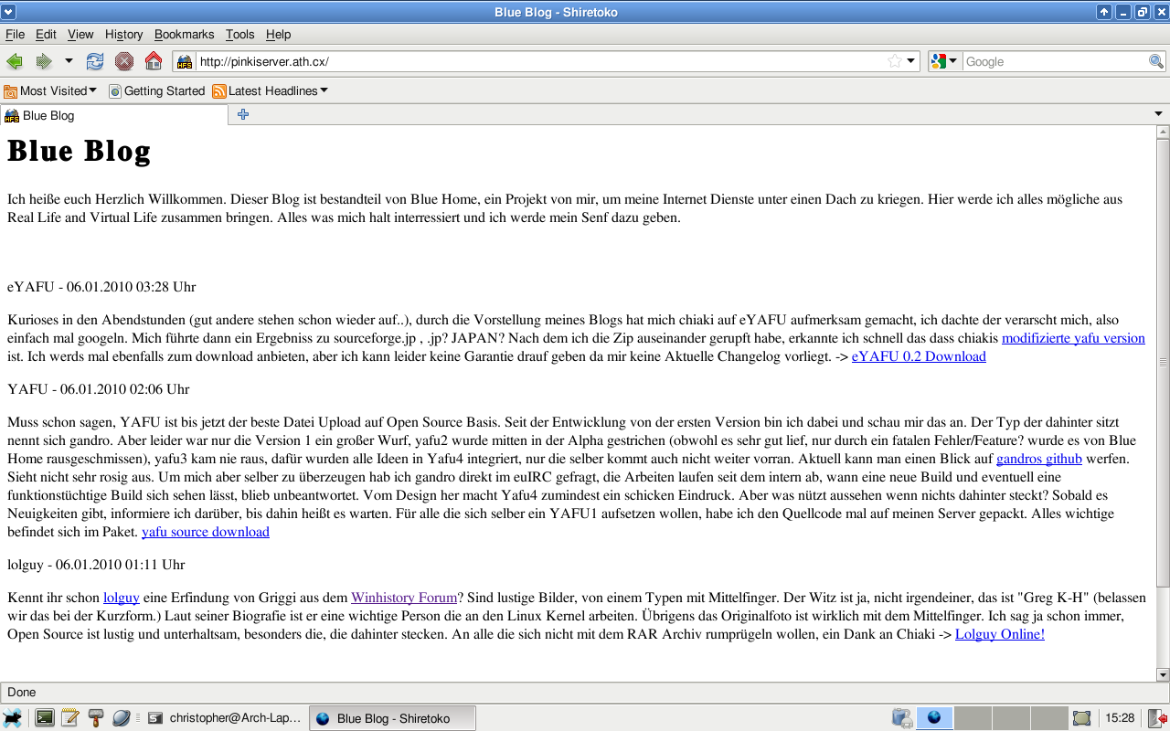Image resolution: width=1170 pixels, height=731 pixels.
Task: Open the gandros github link
Action: (1038, 459)
